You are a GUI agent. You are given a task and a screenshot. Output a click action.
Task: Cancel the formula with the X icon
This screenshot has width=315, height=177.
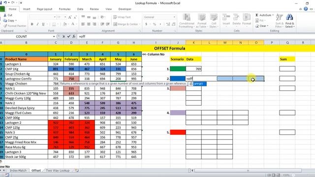pyautogui.click(x=63, y=36)
